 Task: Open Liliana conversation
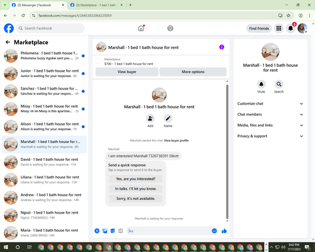coord(44,180)
